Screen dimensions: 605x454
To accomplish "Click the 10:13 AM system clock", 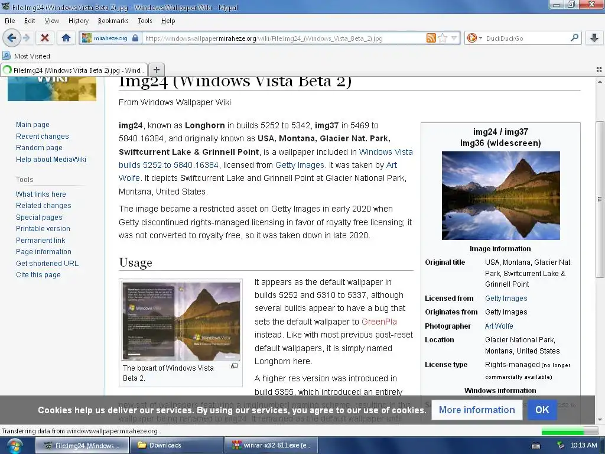I will click(x=583, y=446).
